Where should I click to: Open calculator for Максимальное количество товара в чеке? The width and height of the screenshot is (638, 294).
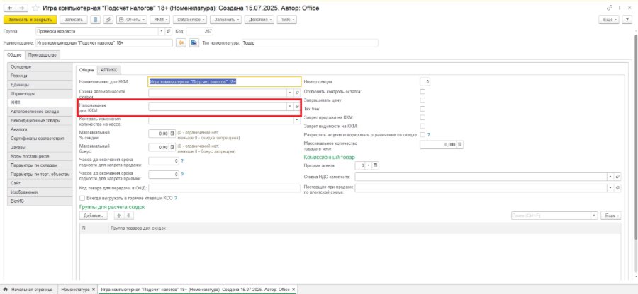click(x=460, y=145)
